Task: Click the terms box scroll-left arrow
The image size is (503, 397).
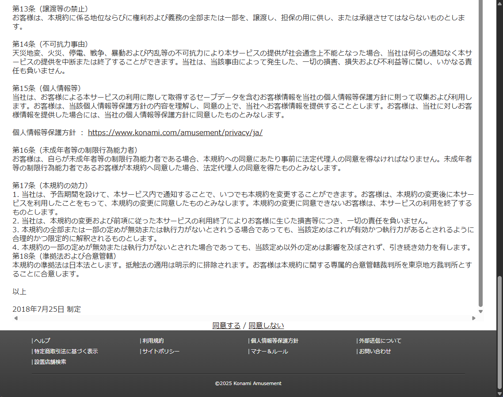Action: pos(16,318)
